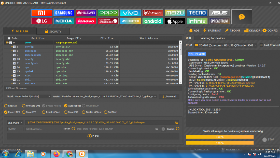Select the Qualcomm Snapdragon icon
The image size is (280, 158).
click(x=108, y=21)
